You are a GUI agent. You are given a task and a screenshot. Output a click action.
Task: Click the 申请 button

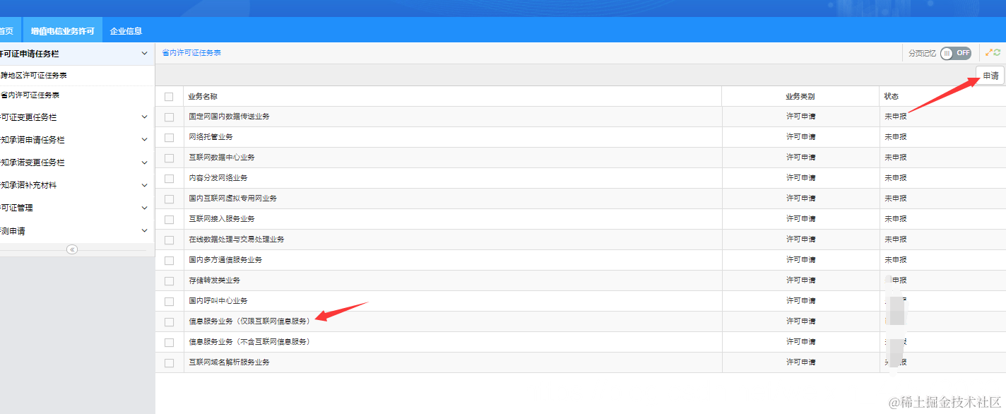coord(990,76)
